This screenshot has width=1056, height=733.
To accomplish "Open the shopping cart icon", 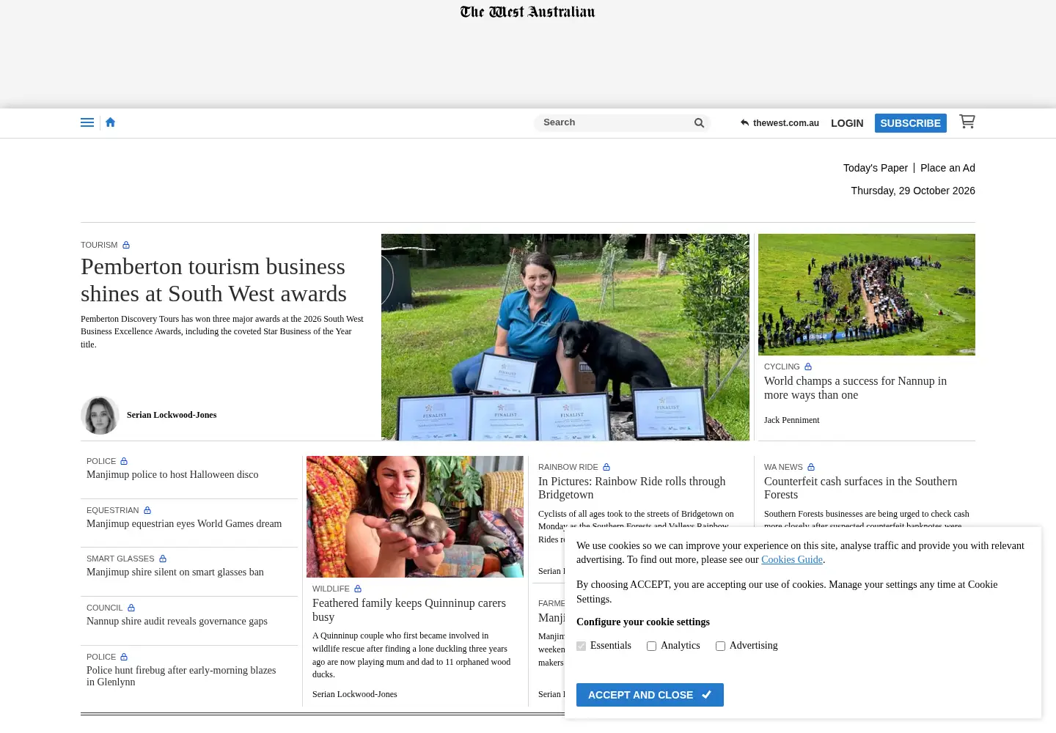I will coord(967,122).
